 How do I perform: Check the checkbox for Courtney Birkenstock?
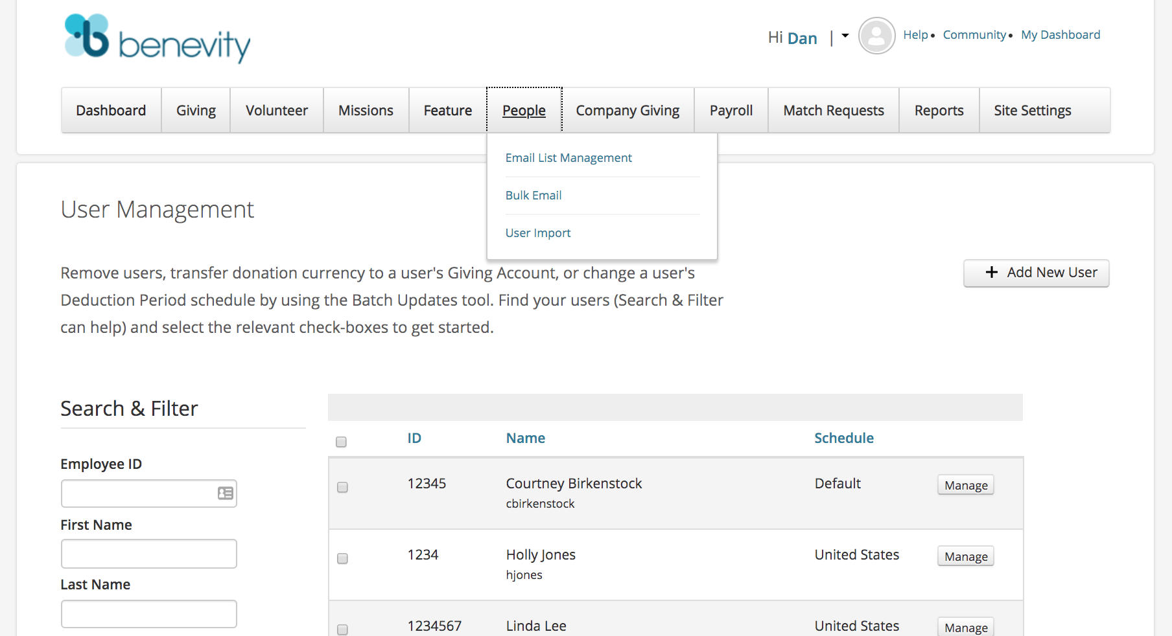[342, 488]
